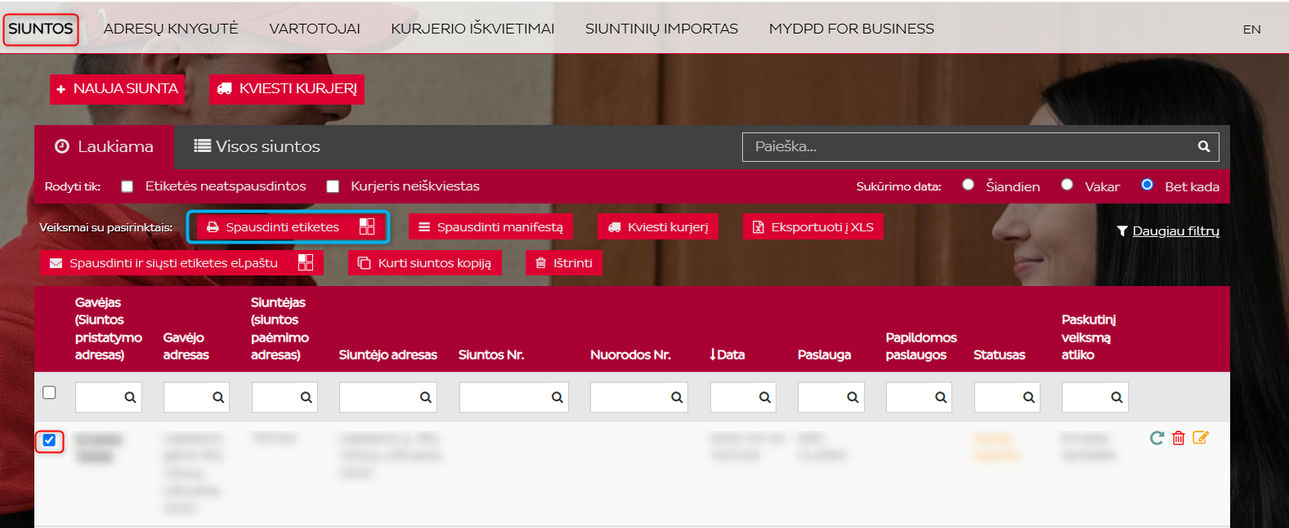Click the KVIESTI KURJERĮ button
This screenshot has height=528, width=1289.
click(287, 88)
